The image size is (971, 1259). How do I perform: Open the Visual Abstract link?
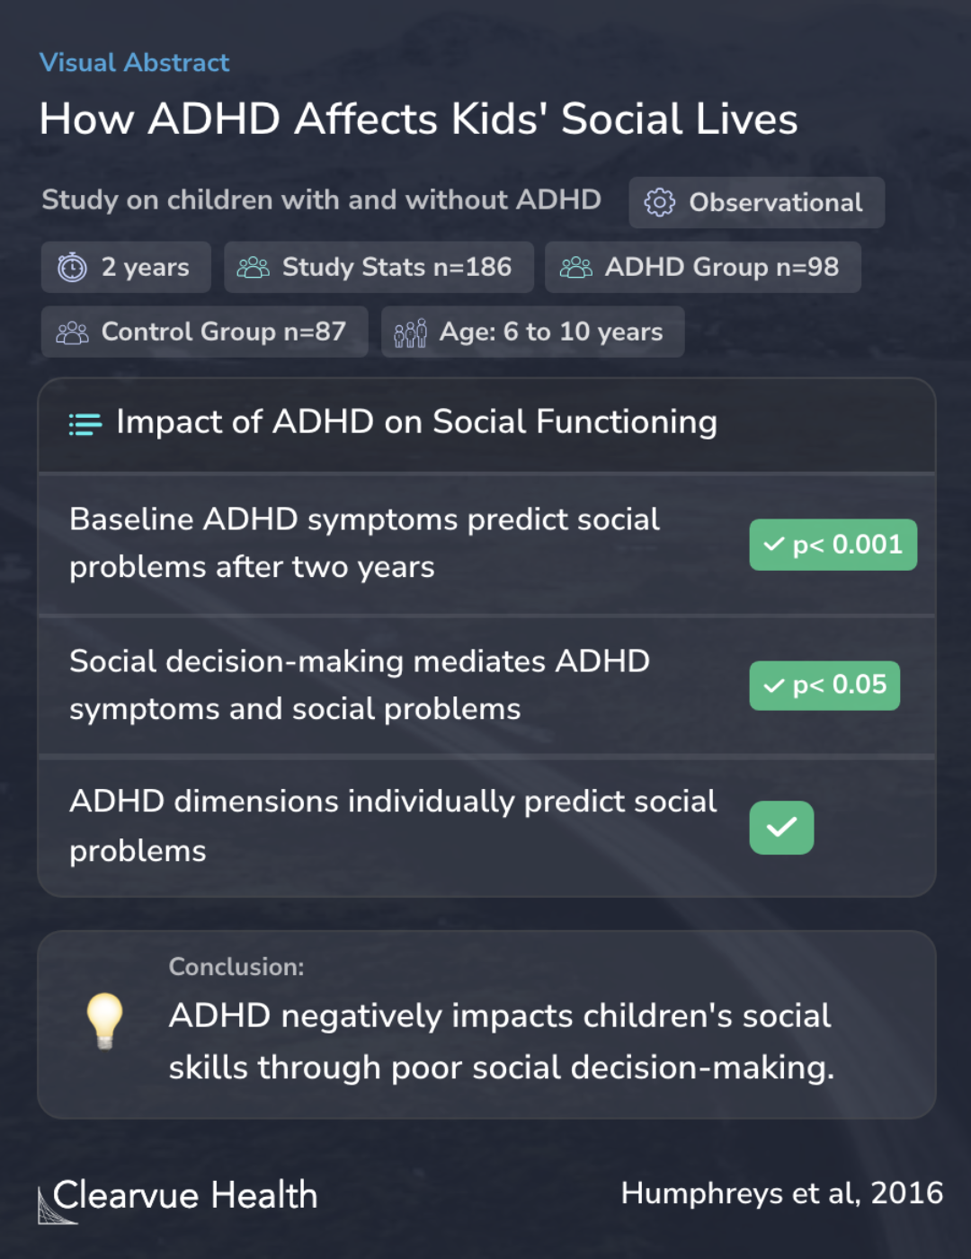134,63
